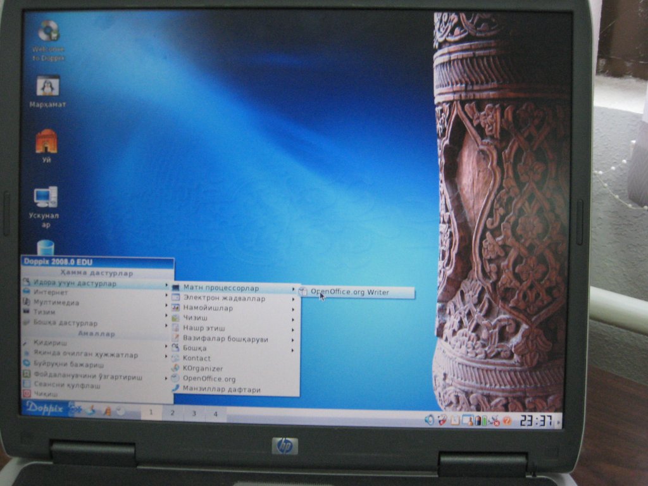Open the Нашр этиш submenu
This screenshot has height=486, width=648.
coord(234,328)
